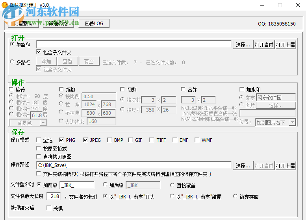Click the 恢复默认 restore defaults button
306x220 pixels.
23,24
